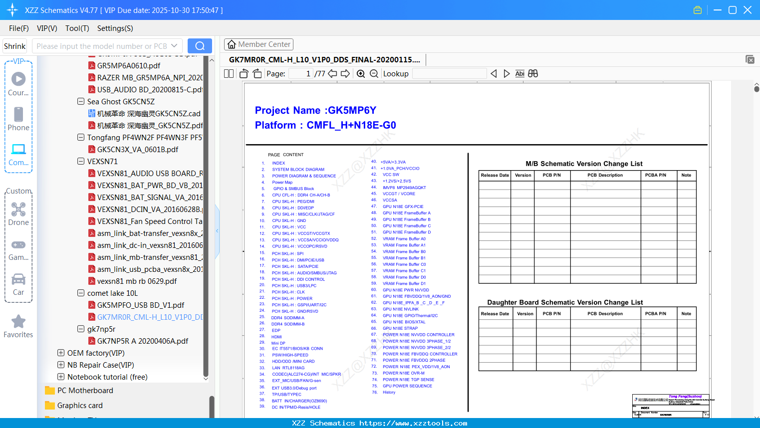
Task: Find previous lookup result triangle
Action: pyautogui.click(x=494, y=73)
